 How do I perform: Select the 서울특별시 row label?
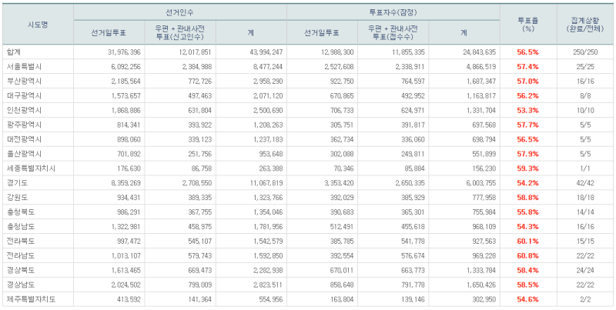(x=24, y=67)
